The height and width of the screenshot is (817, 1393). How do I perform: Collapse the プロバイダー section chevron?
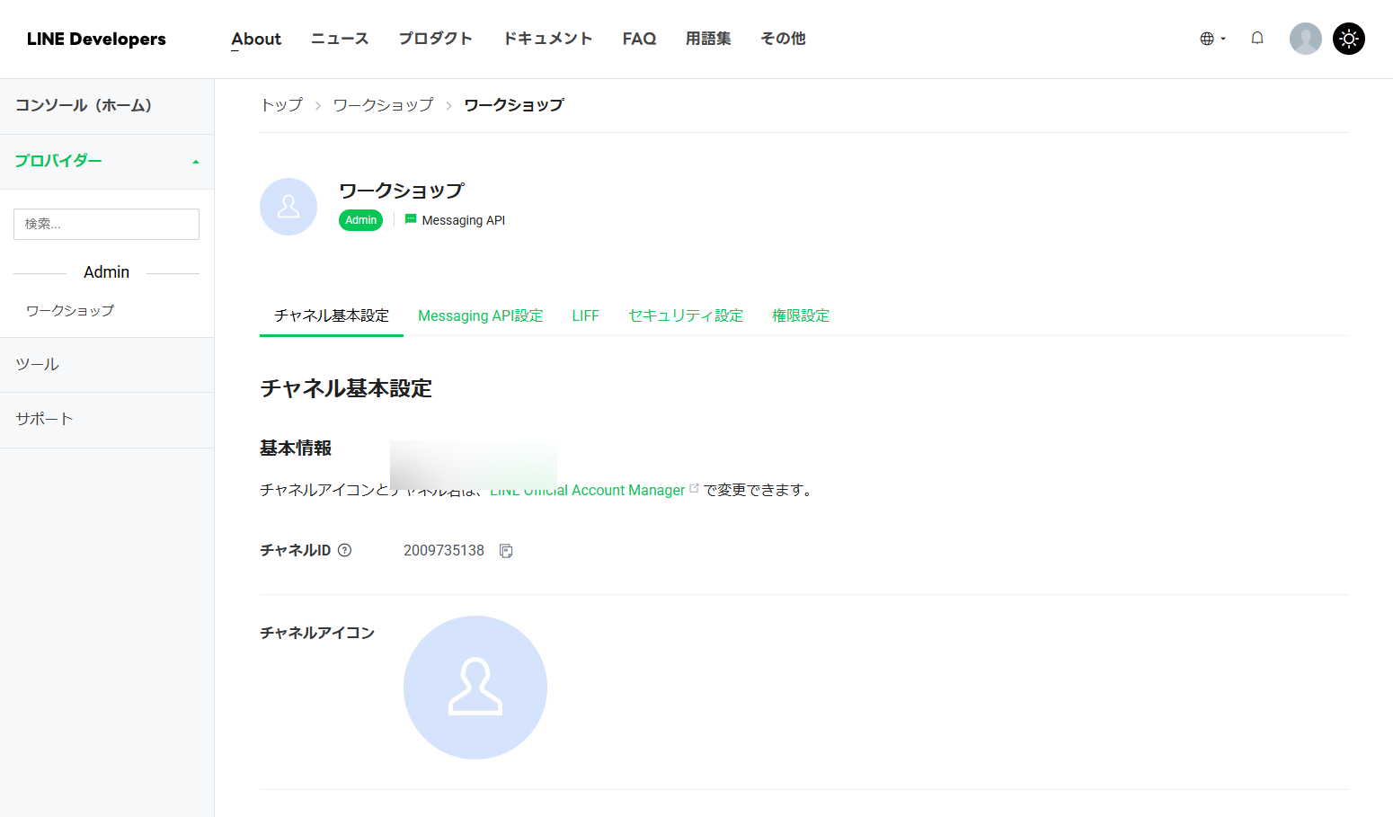(195, 162)
